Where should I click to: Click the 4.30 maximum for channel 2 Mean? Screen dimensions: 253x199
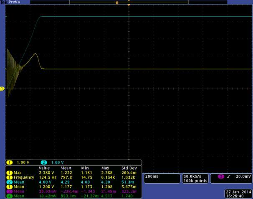(106, 182)
